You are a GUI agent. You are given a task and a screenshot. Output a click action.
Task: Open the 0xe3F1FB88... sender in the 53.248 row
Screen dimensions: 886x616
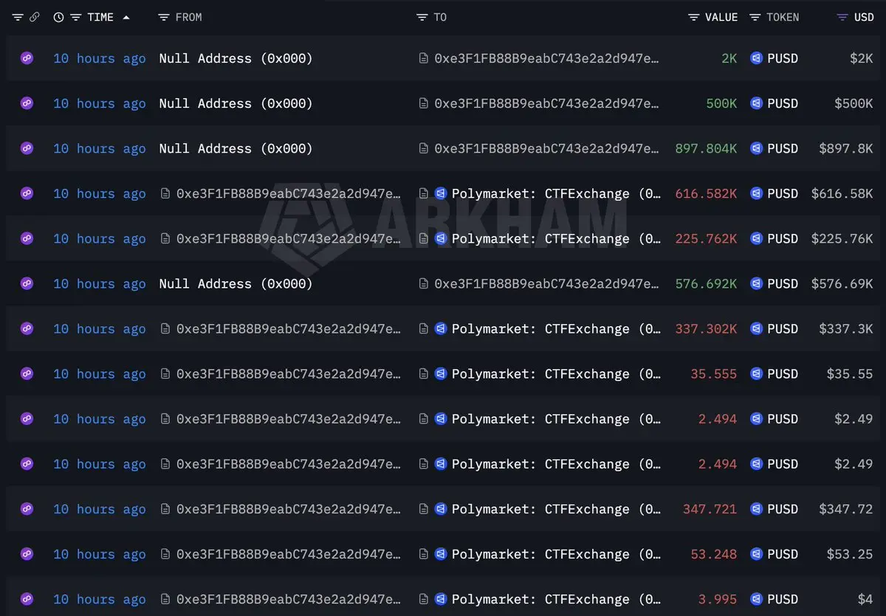click(289, 553)
